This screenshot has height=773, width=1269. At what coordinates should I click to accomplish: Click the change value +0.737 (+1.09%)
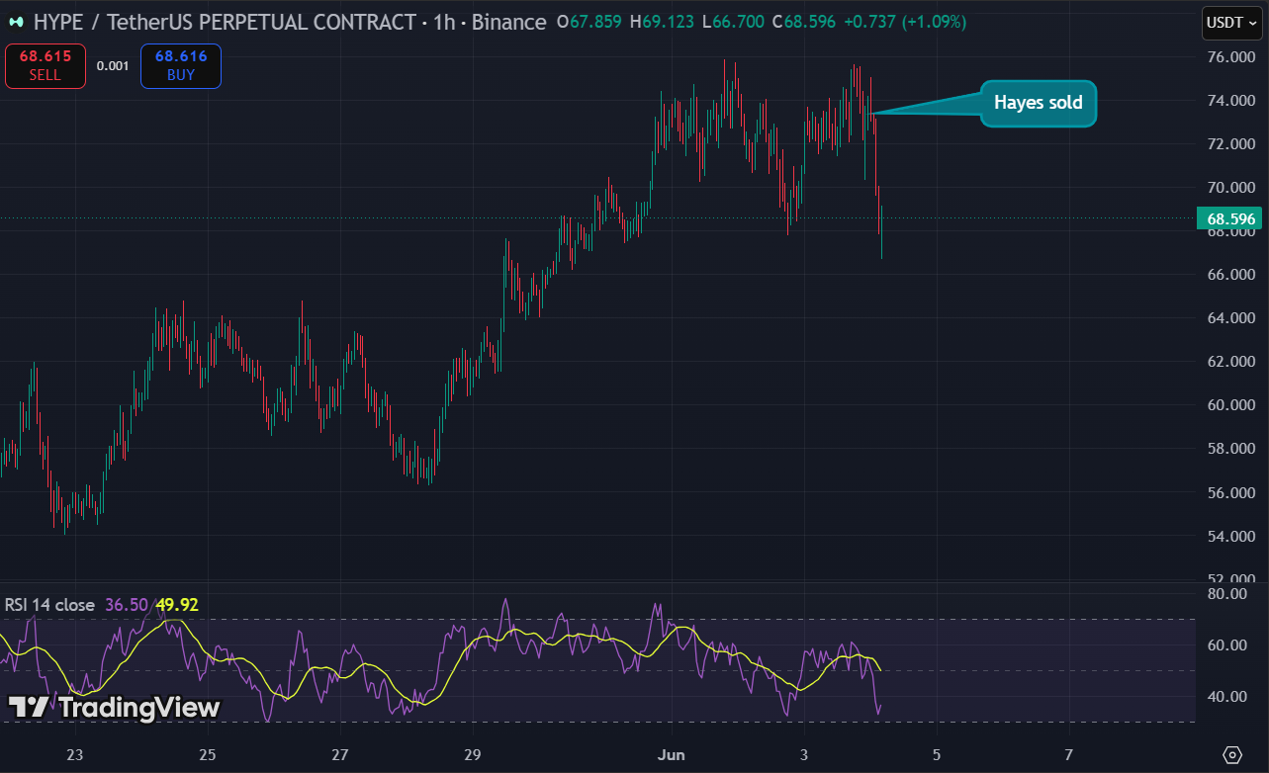[x=905, y=22]
